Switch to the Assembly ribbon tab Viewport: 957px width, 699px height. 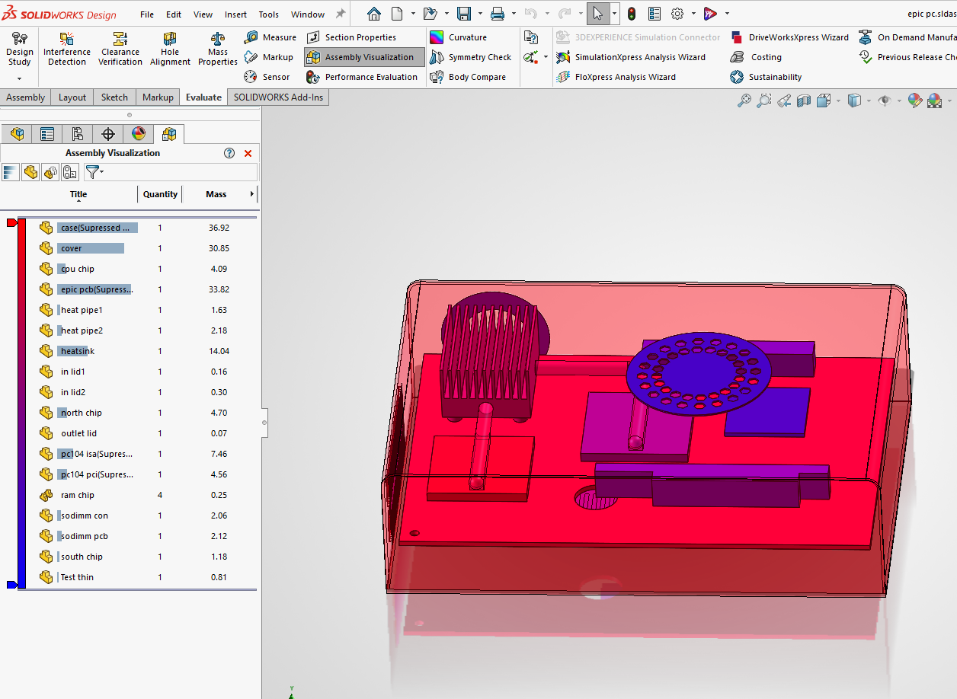[x=26, y=97]
